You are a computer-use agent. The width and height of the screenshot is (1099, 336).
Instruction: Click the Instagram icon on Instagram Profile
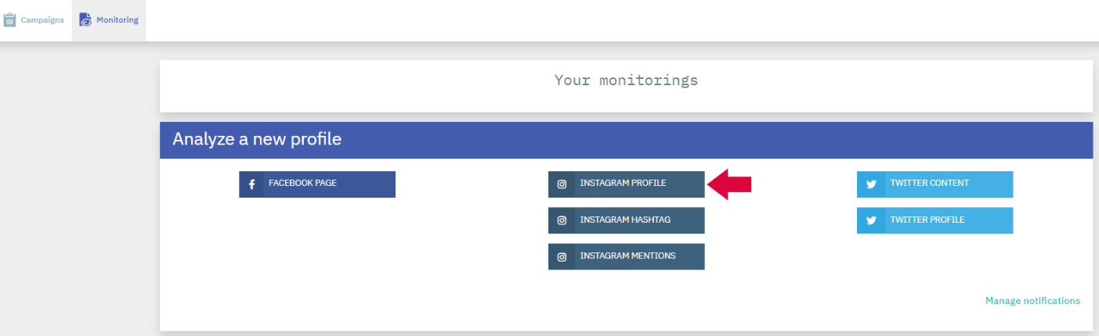[x=562, y=184]
